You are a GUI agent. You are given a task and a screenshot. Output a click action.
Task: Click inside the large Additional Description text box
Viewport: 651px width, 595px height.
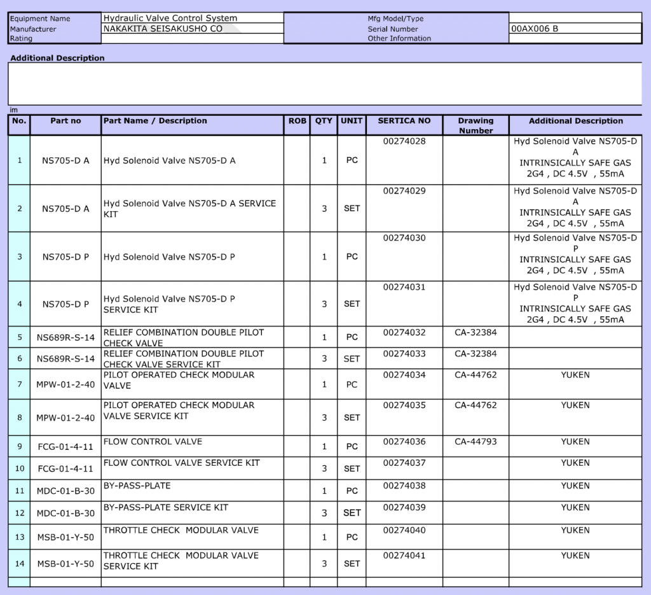324,83
